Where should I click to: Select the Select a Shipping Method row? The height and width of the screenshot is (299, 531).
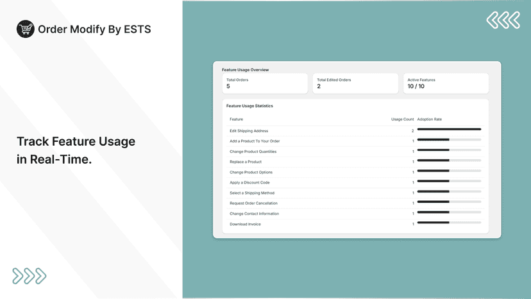[355, 193]
